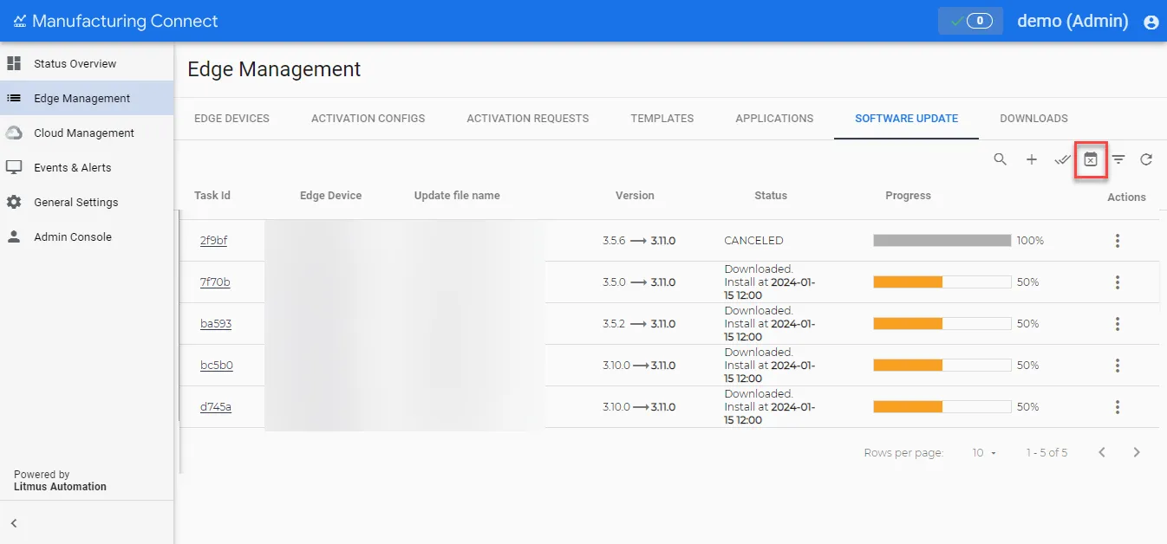The width and height of the screenshot is (1167, 544).
Task: Add a new software update task
Action: point(1032,159)
